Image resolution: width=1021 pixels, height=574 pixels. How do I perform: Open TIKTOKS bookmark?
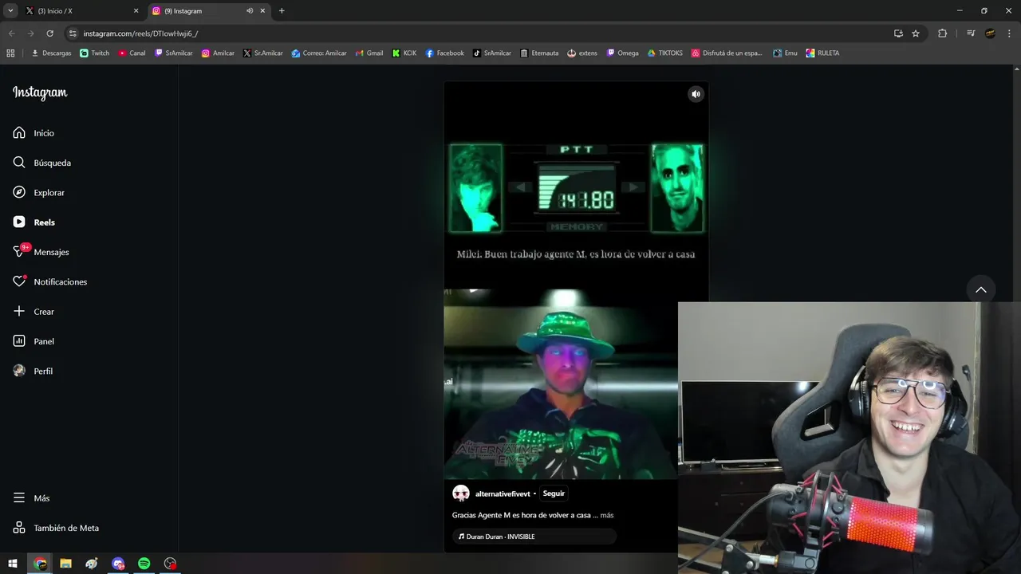pos(665,53)
